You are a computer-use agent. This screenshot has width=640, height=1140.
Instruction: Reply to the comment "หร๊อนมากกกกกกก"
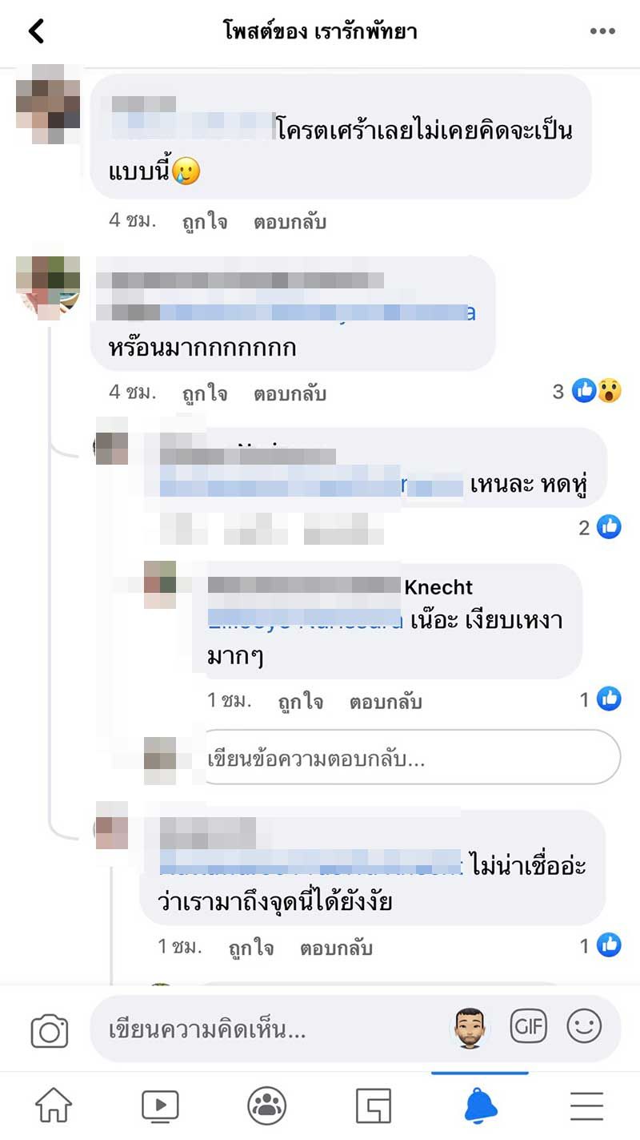point(290,393)
